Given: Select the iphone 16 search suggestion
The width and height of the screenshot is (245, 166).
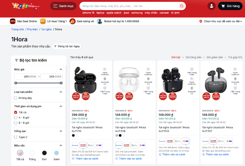Looking at the screenshot, I should pos(88,13).
